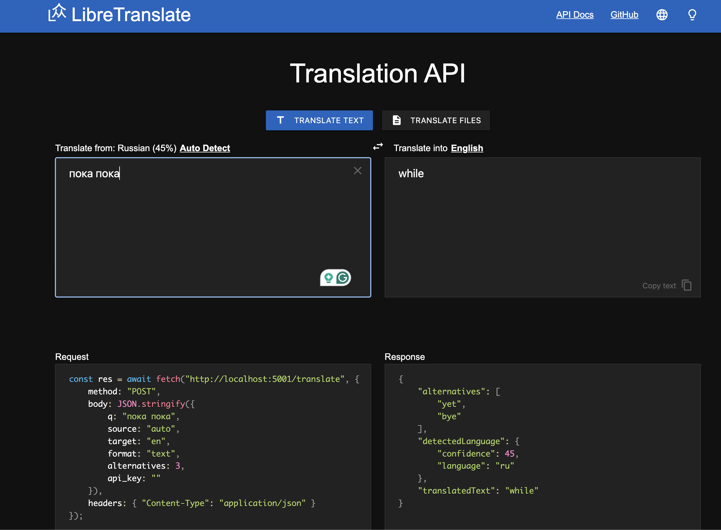This screenshot has height=530, width=721.
Task: Click the Grammarly G icon
Action: point(343,278)
